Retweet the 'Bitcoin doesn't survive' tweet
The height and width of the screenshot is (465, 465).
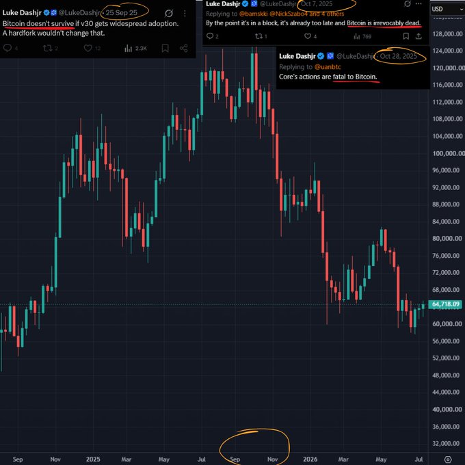click(47, 48)
